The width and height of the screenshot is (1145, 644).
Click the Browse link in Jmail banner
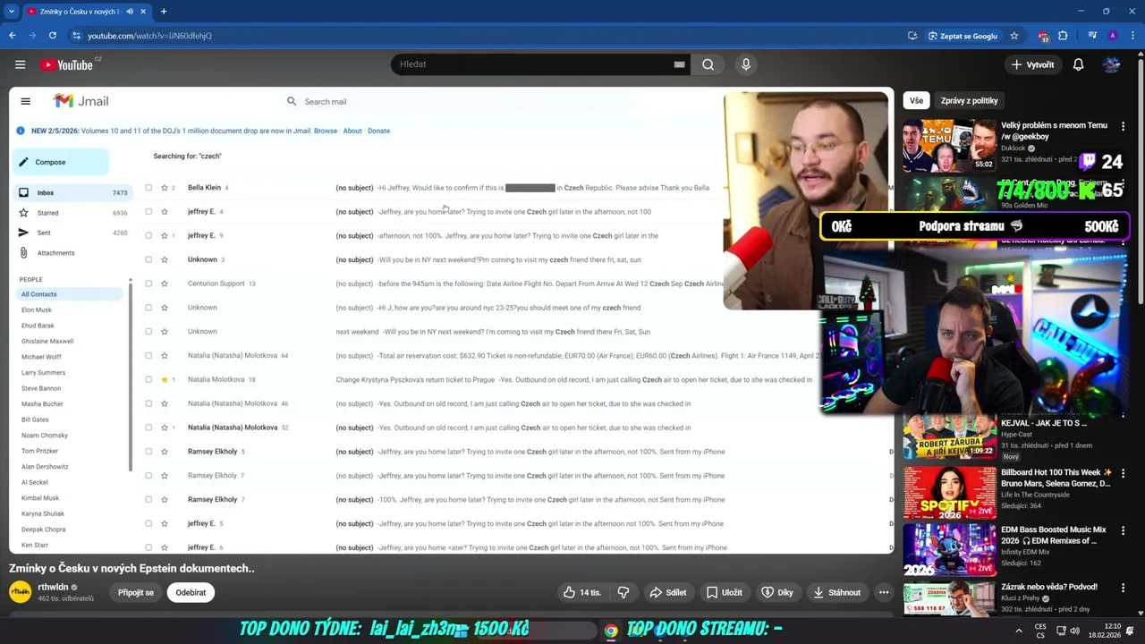point(326,131)
